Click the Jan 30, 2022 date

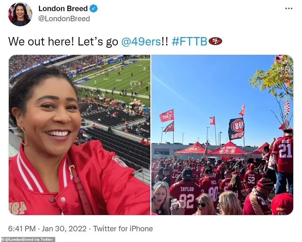click(64, 229)
